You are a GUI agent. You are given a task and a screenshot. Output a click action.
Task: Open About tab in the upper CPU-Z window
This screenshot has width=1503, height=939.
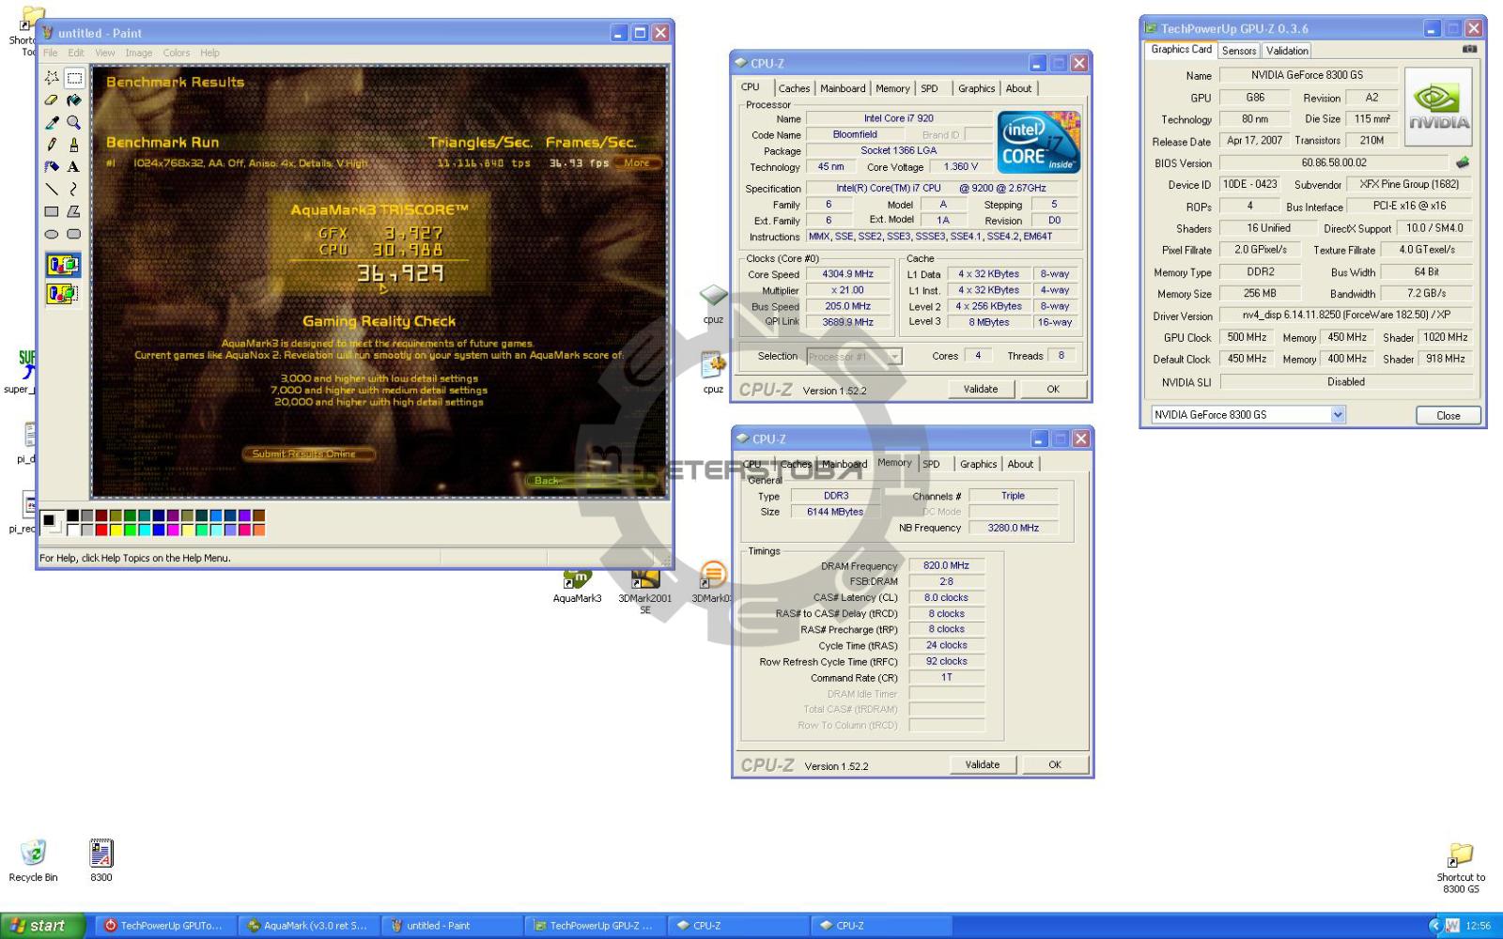(1018, 88)
